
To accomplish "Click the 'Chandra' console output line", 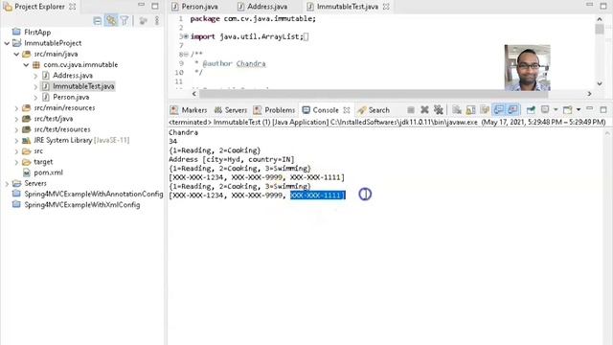I will coord(183,132).
